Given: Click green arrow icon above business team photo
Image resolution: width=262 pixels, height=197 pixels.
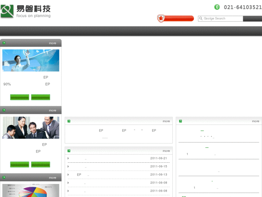Looking at the screenshot, I should (4, 110).
